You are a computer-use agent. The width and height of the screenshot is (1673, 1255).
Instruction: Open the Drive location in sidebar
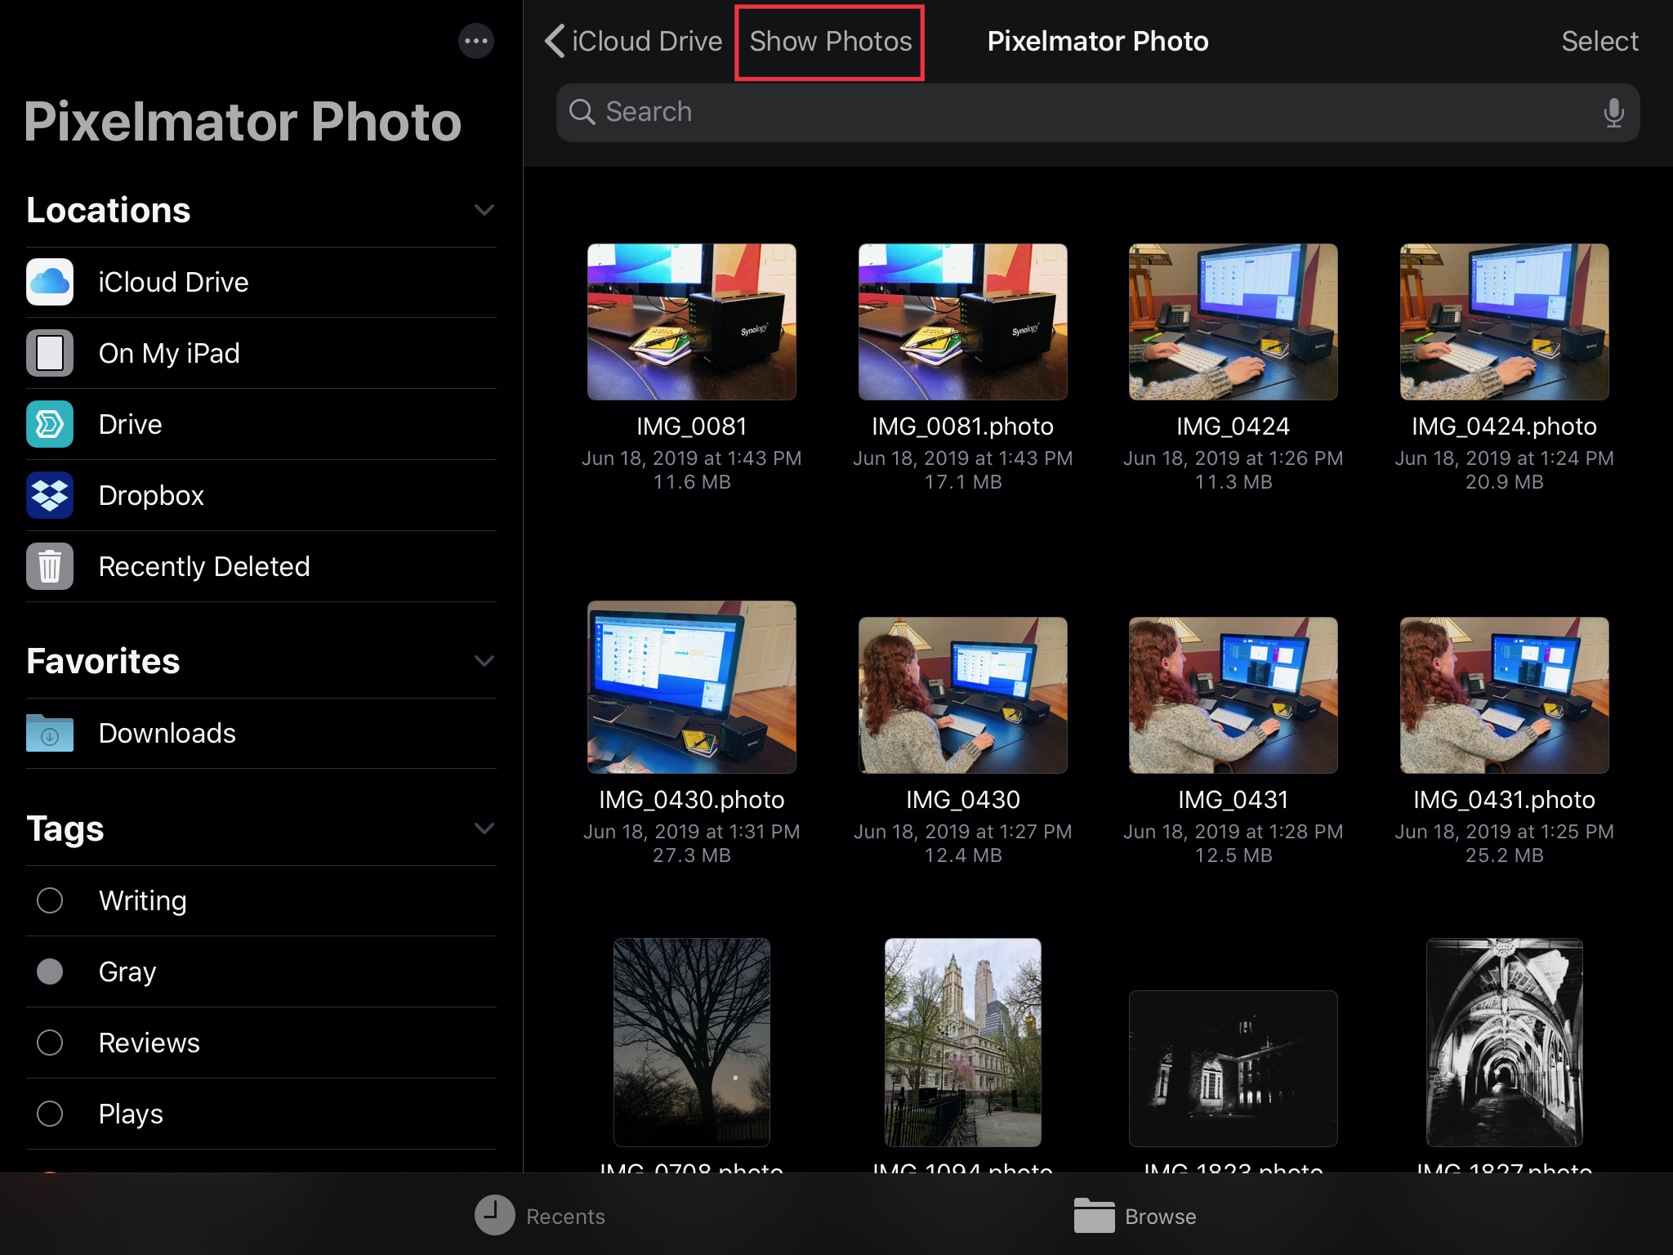261,424
